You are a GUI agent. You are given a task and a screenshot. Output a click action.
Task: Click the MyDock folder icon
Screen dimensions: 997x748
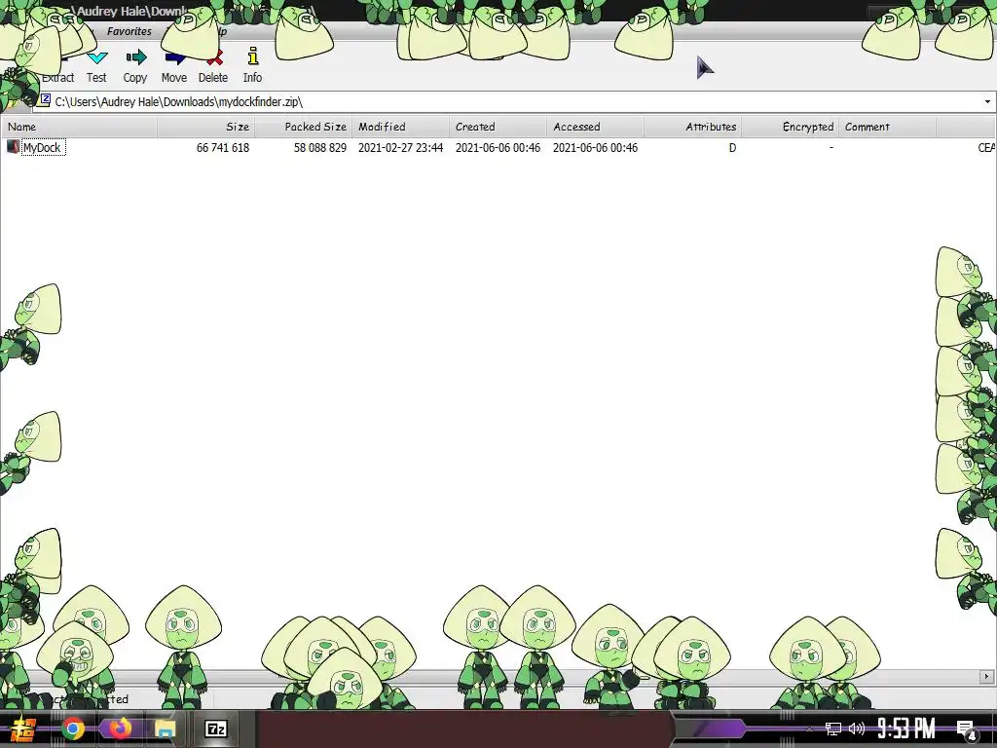(12, 147)
